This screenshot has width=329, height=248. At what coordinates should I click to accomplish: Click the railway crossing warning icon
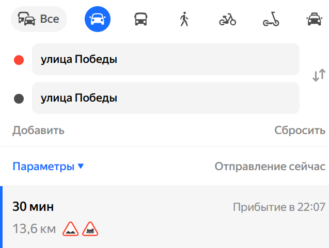click(90, 229)
